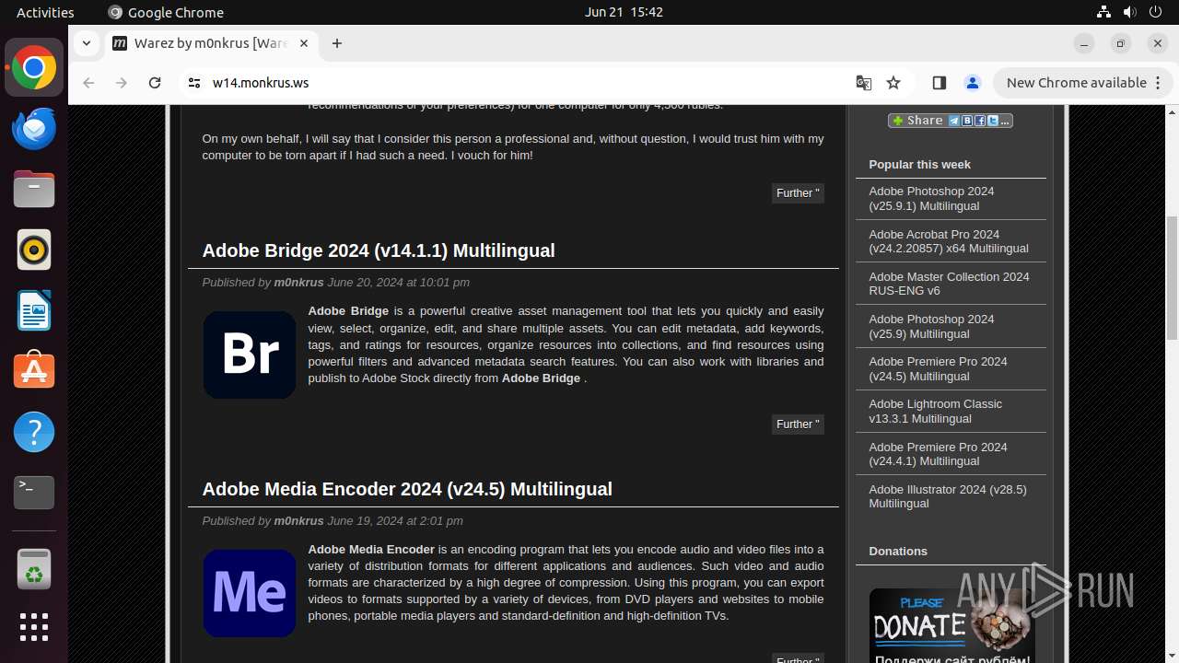This screenshot has height=663, width=1179.
Task: Open Adobe Photoshop 2024 (v25.9.1) Multilingual link
Action: (x=931, y=199)
